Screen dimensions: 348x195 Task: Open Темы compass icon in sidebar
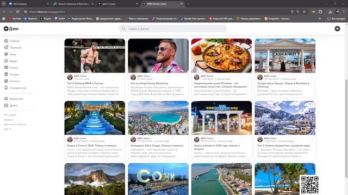(x=6, y=54)
